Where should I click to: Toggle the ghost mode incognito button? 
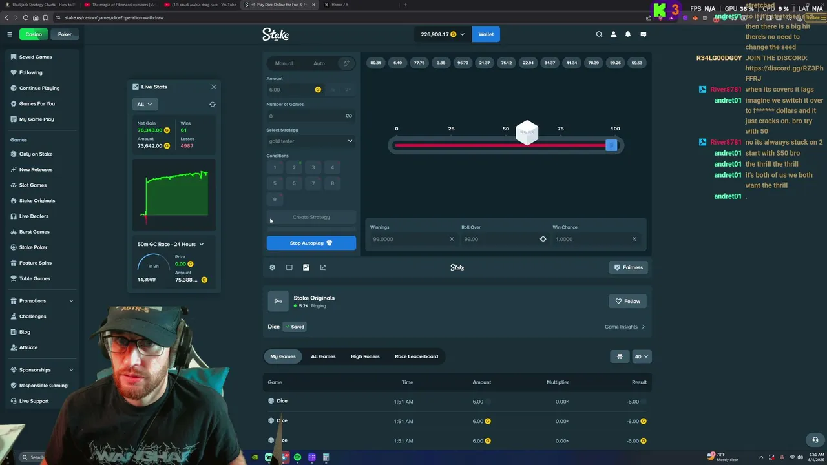pos(620,356)
